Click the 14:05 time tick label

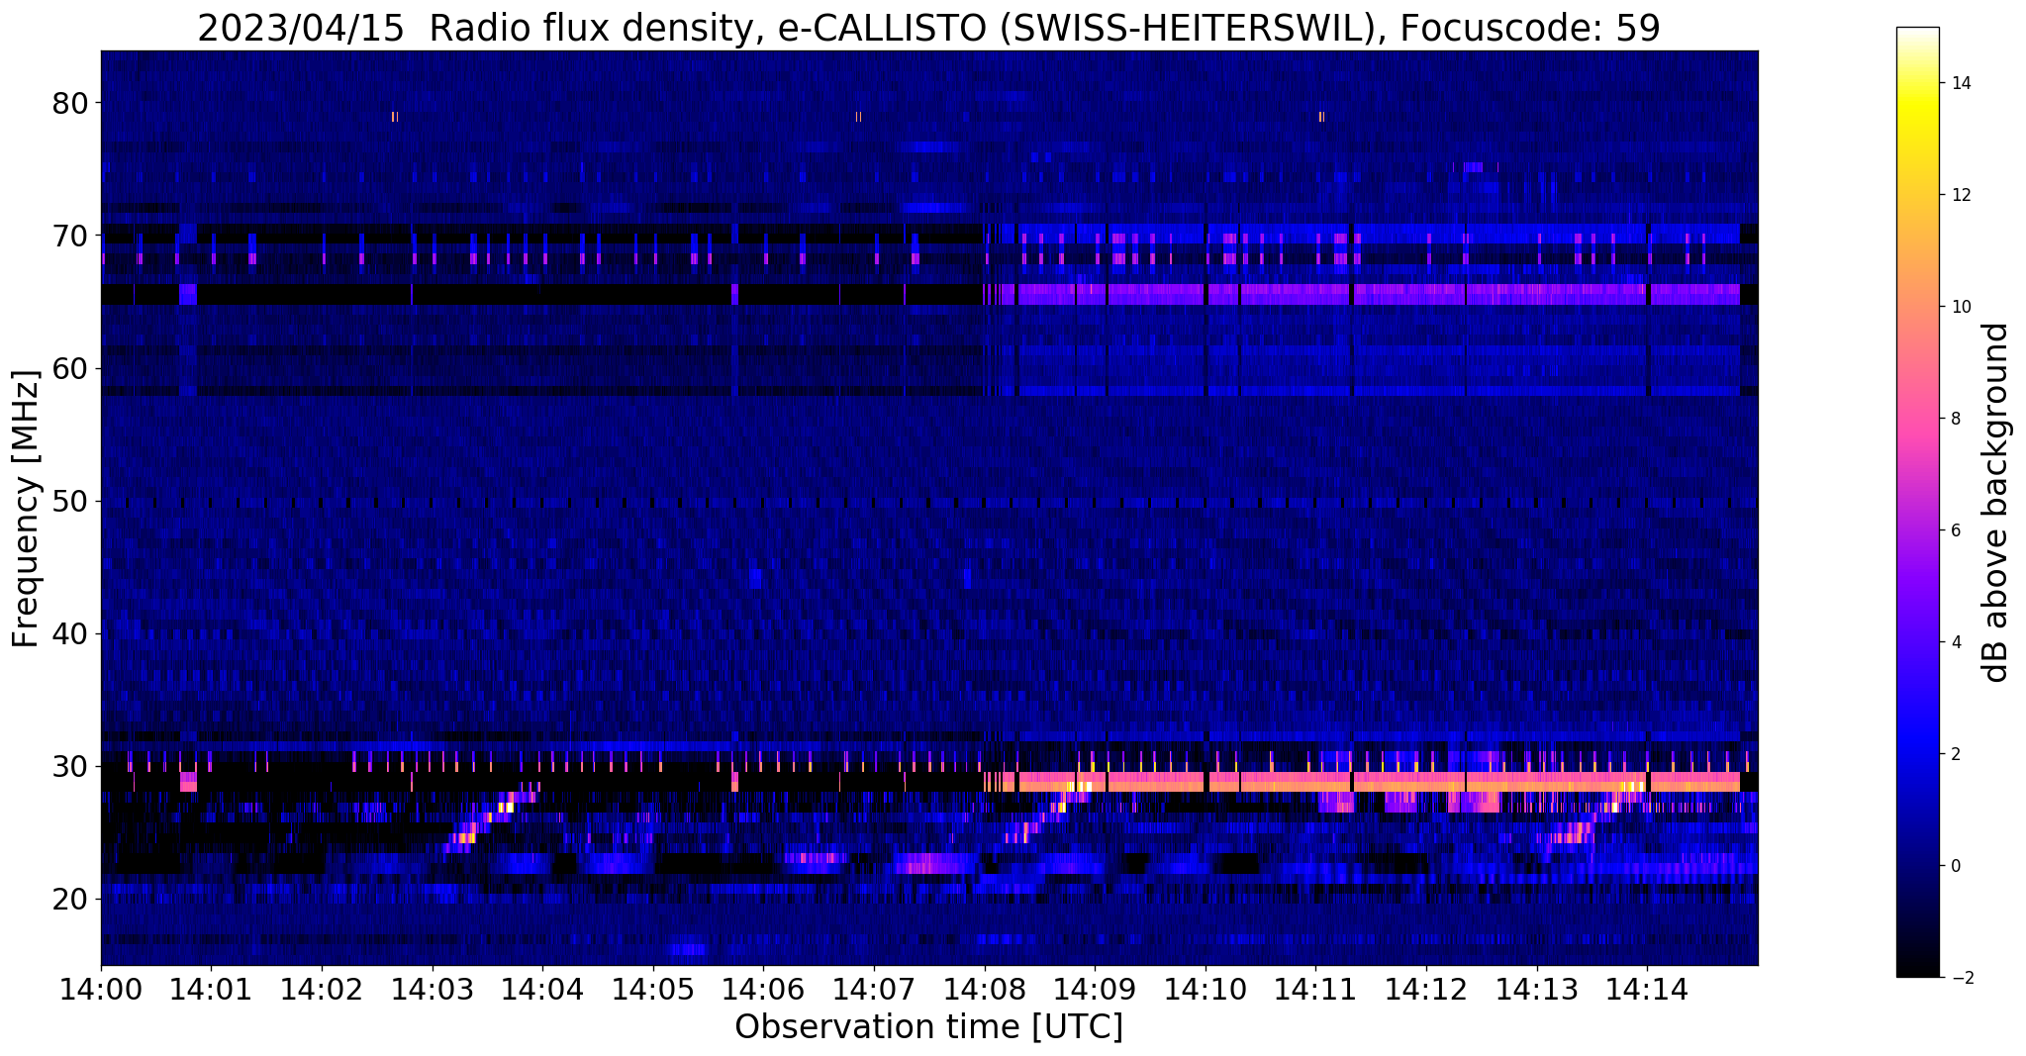[653, 989]
